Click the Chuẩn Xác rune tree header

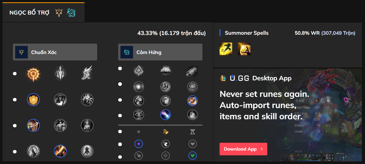[x=55, y=52]
